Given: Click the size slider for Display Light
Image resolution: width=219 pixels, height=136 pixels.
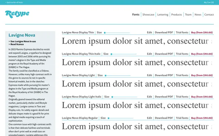Looking at the screenshot, I should click(118, 75).
